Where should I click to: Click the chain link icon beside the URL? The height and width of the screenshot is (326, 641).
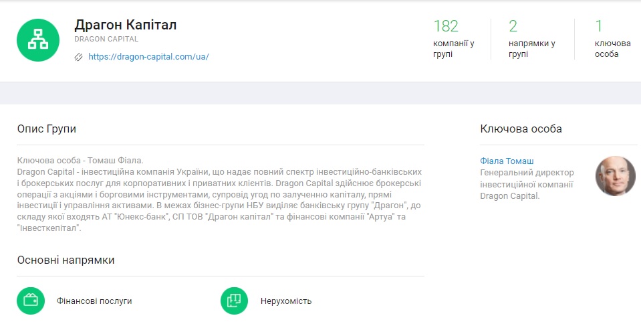pyautogui.click(x=79, y=57)
